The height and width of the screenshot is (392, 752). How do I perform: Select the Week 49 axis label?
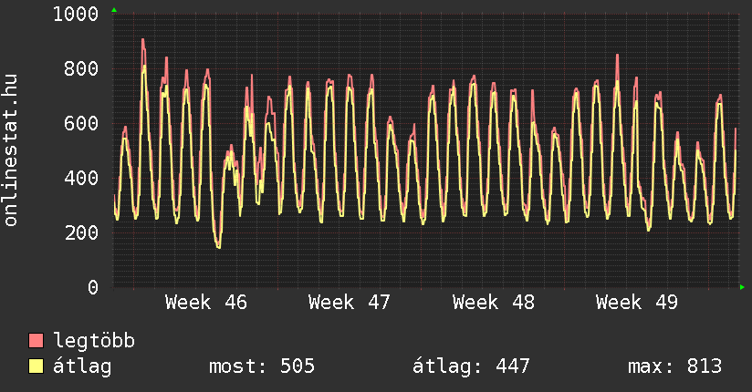637,303
